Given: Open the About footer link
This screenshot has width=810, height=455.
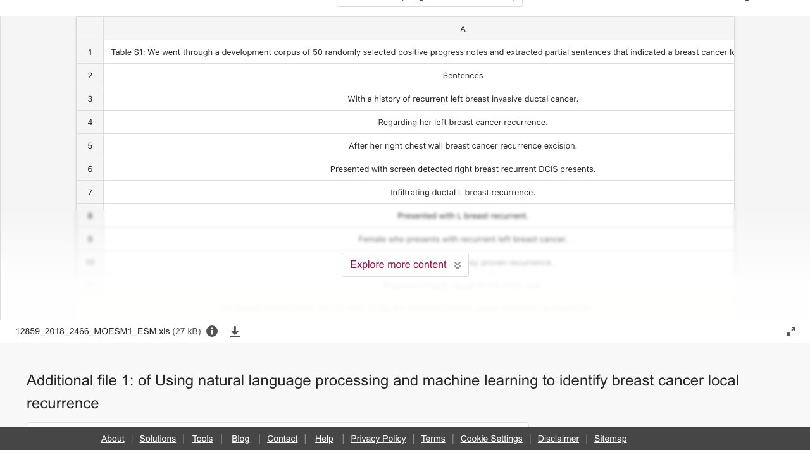Looking at the screenshot, I should pos(113,439).
